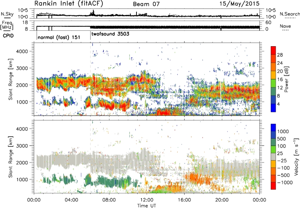The width and height of the screenshot is (300, 208).
Task: Click the 'N.Search' legend label
Action: (289, 14)
